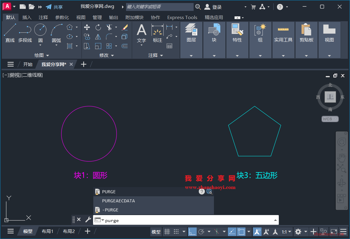Click the Share (共享) button
Screen dimensions: 350x239
click(x=54, y=7)
